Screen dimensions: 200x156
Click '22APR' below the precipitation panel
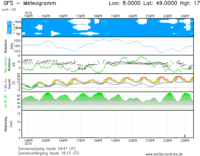click(167, 141)
